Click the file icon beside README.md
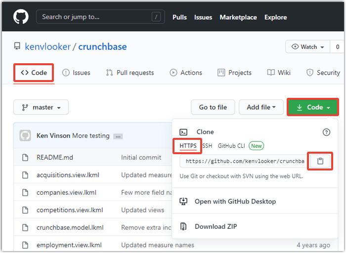Image resolution: width=346 pixels, height=253 pixels. click(25, 157)
